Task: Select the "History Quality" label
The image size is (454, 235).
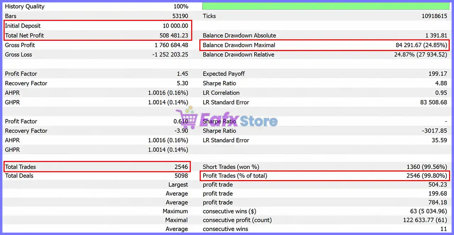Action: click(25, 6)
